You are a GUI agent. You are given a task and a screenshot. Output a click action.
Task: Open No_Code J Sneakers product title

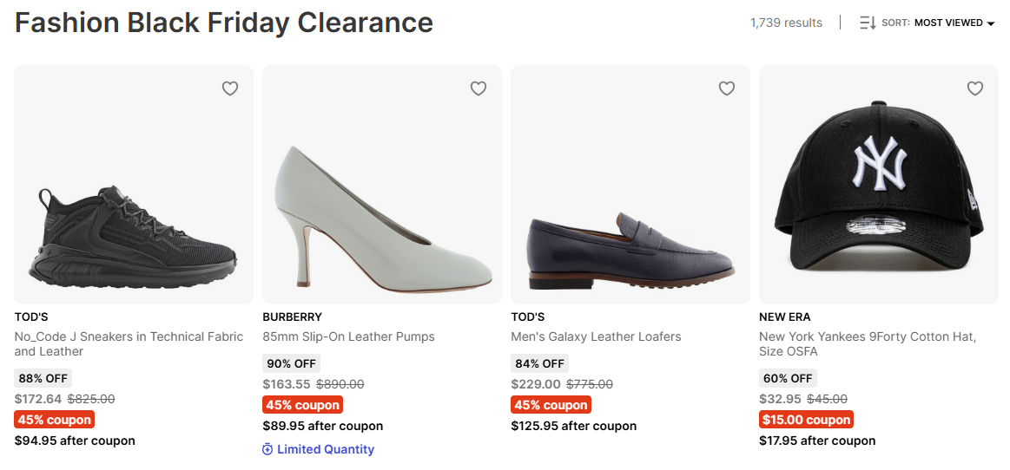[129, 343]
